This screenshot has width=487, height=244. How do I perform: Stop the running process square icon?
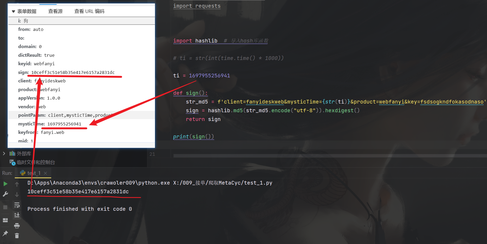pyautogui.click(x=5, y=207)
